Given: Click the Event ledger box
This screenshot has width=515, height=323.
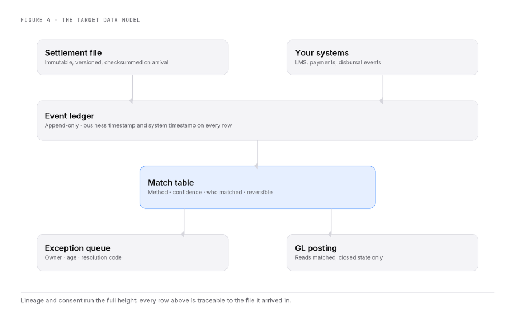Looking at the screenshot, I should point(258,120).
